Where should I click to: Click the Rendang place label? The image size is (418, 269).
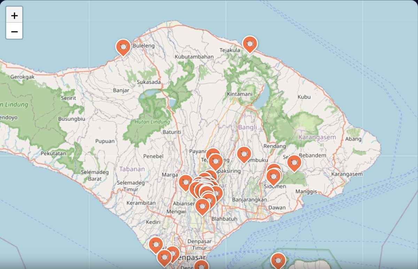pyautogui.click(x=275, y=146)
